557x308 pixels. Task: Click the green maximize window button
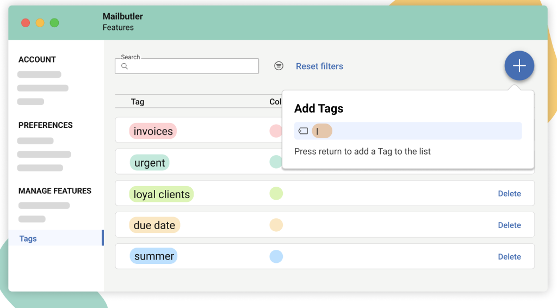[54, 23]
